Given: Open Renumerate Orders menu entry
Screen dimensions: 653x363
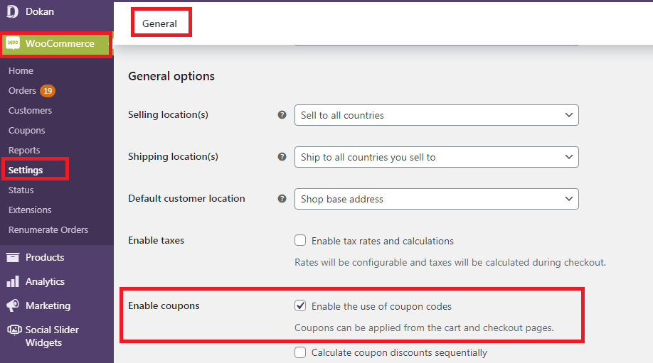Looking at the screenshot, I should pyautogui.click(x=48, y=229).
